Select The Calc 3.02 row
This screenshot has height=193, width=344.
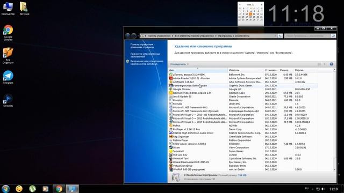(243, 155)
